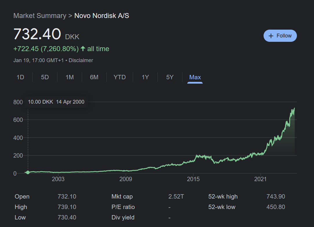Click the Novo Nordisk A/S title
Screen dimensions: 314x227
(x=102, y=16)
